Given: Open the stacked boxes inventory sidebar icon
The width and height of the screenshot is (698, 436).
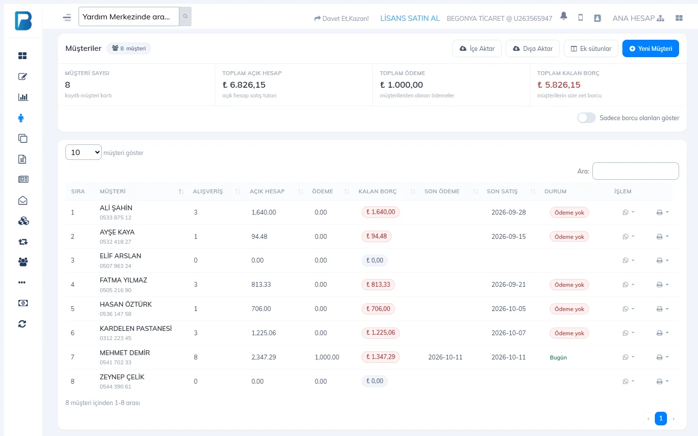Looking at the screenshot, I should 23,221.
